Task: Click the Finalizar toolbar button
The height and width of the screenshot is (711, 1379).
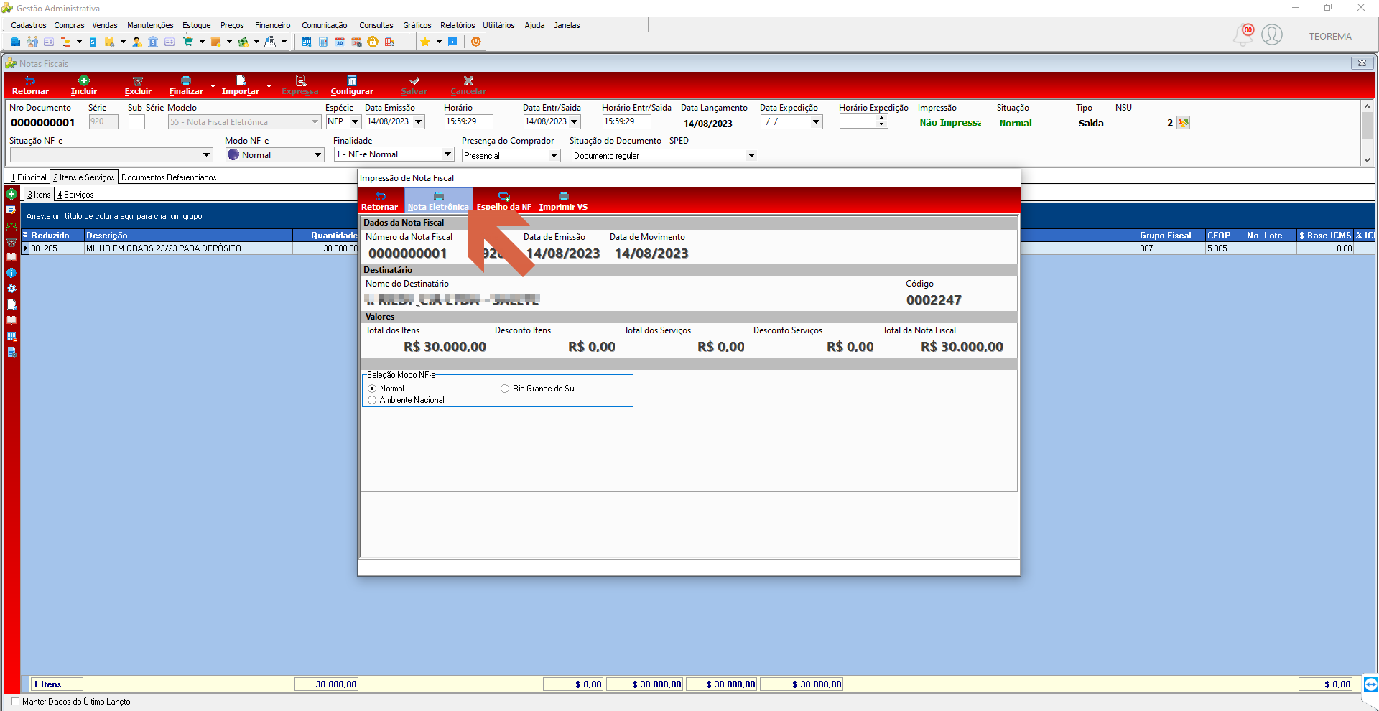Action: click(x=186, y=85)
